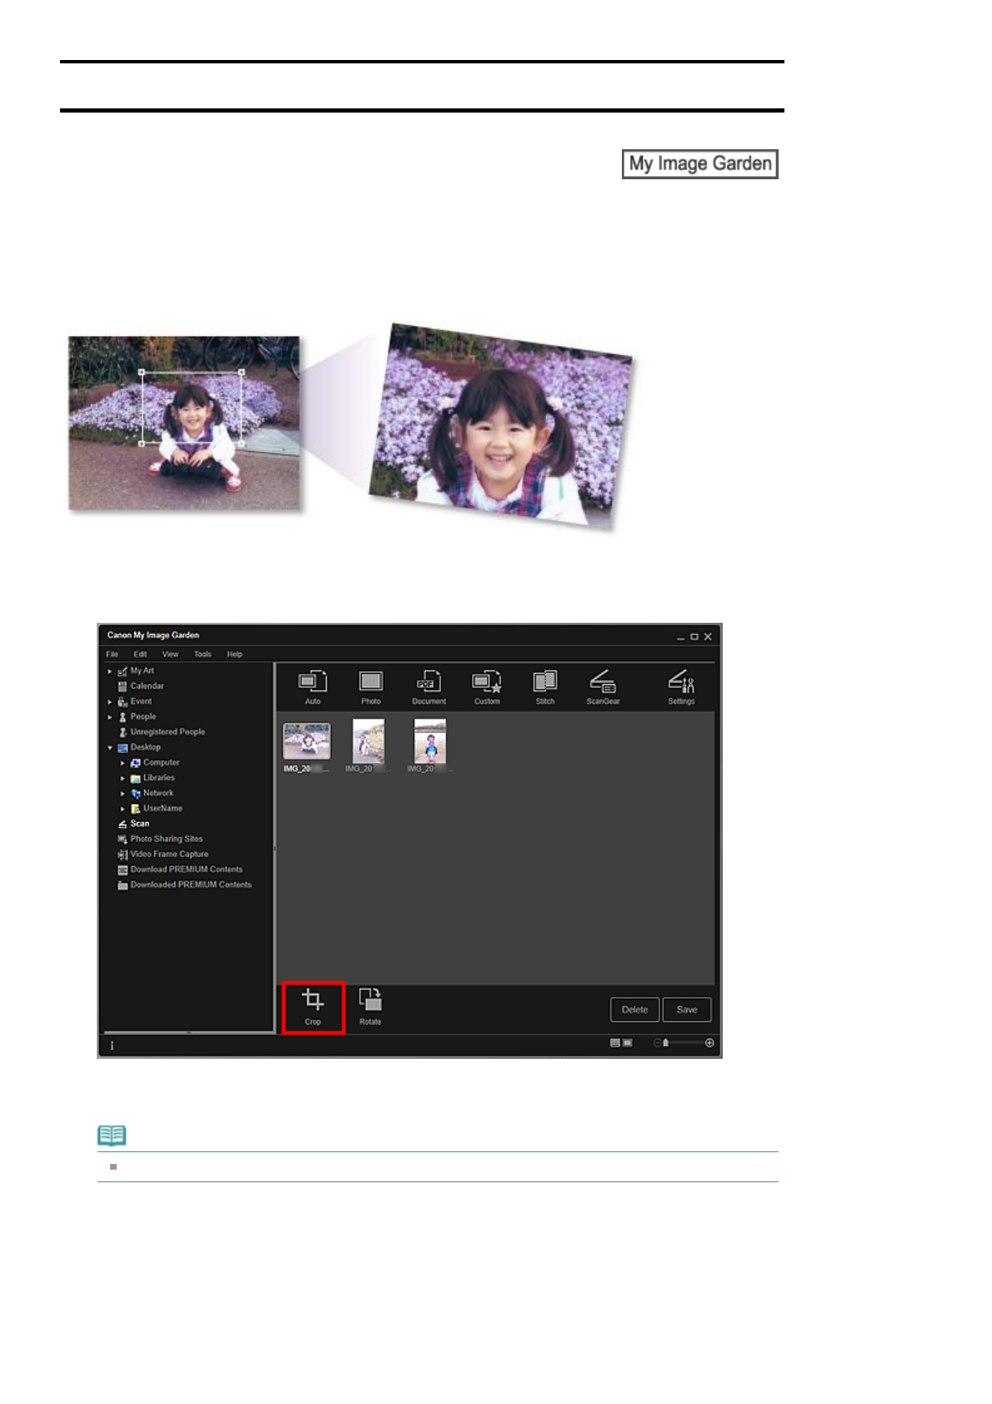
Task: Open the Tools menu
Action: [203, 654]
